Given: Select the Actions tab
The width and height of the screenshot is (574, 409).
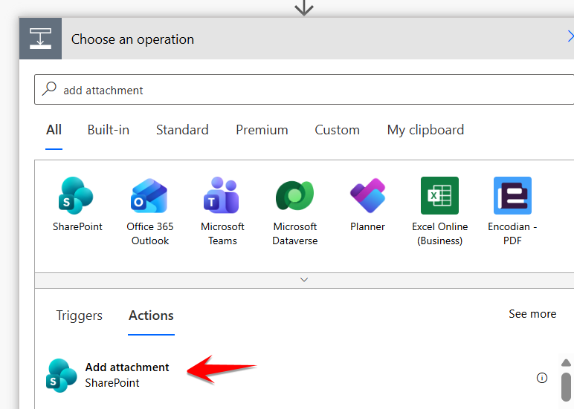Looking at the screenshot, I should [151, 315].
